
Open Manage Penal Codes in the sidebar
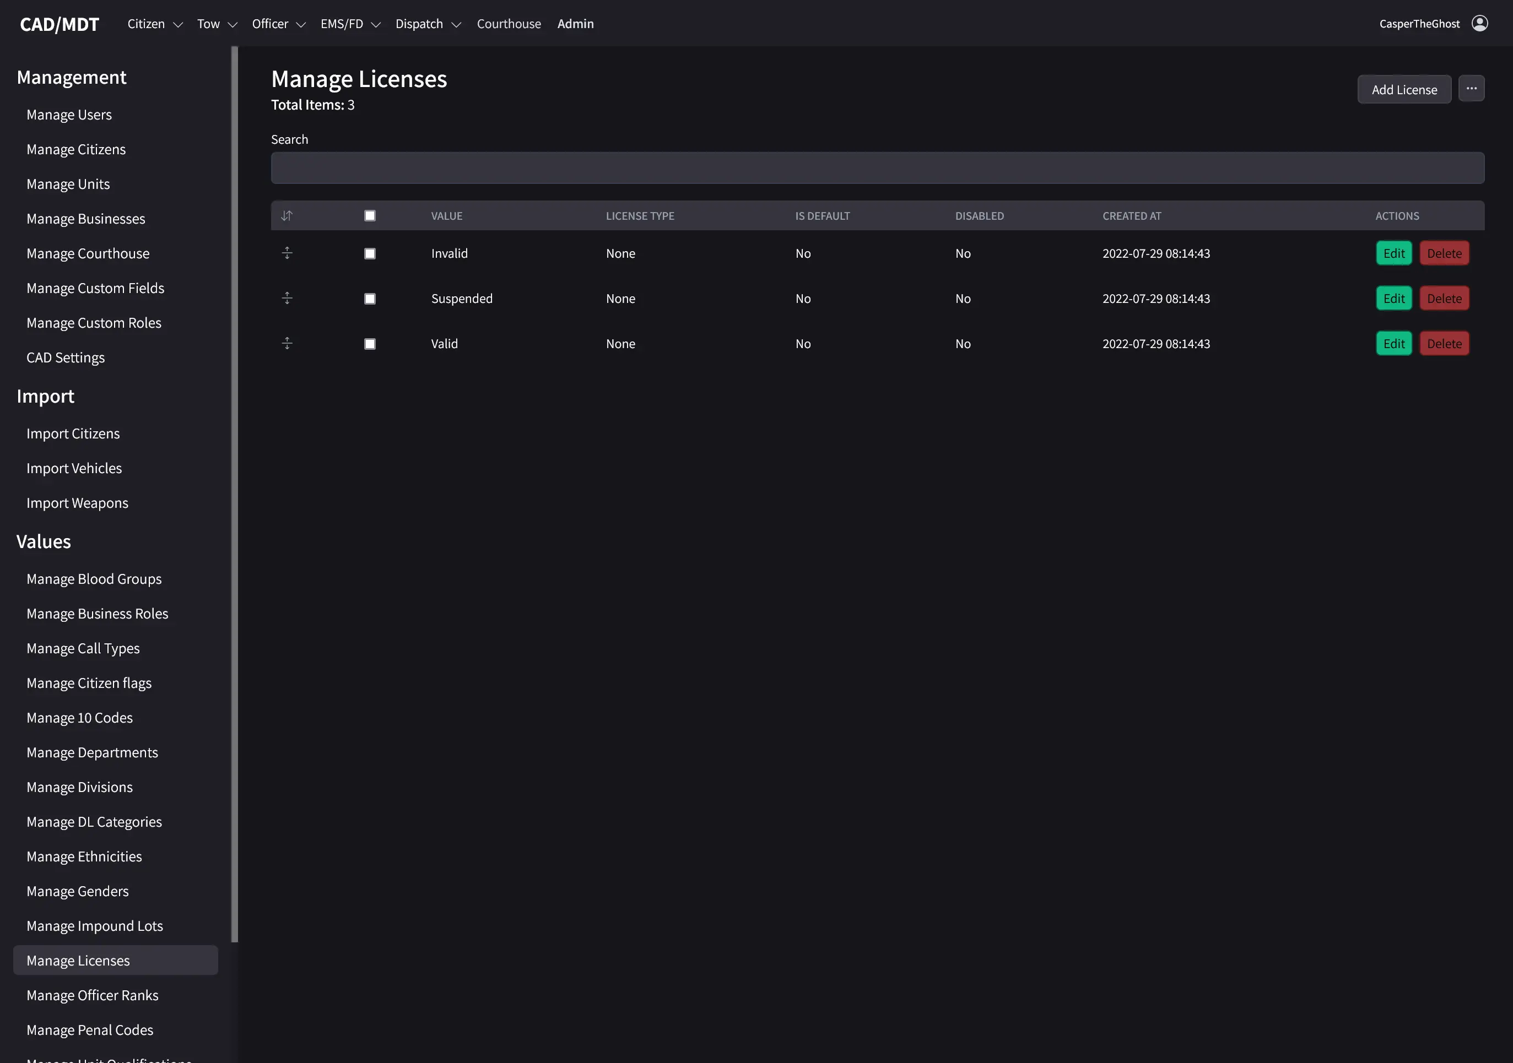click(90, 1029)
